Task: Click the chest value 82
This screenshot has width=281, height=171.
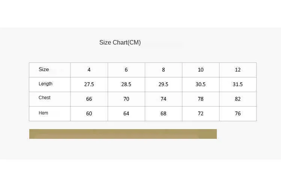Action: (238, 99)
